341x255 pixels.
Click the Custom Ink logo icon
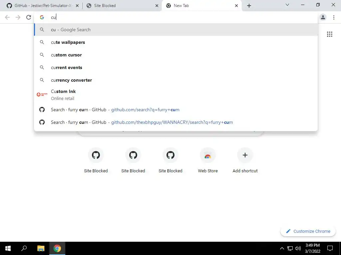point(42,95)
